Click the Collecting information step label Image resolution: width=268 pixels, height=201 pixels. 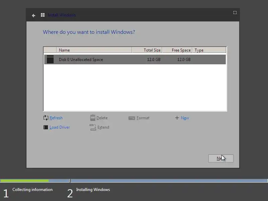pyautogui.click(x=32, y=190)
